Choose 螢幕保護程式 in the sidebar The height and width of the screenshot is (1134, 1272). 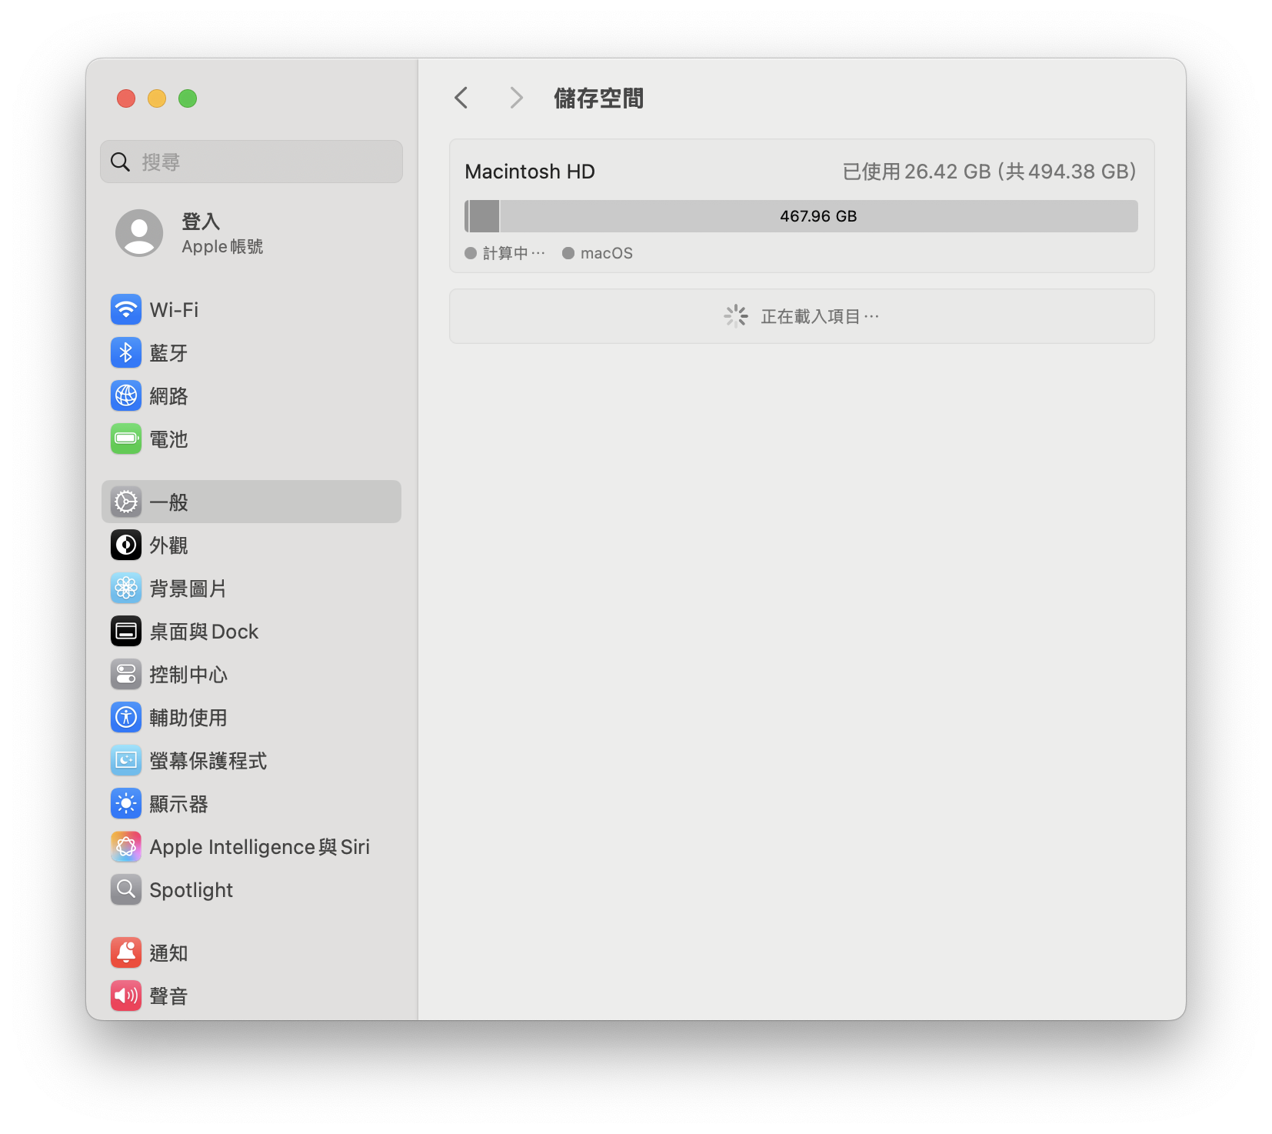pos(208,761)
